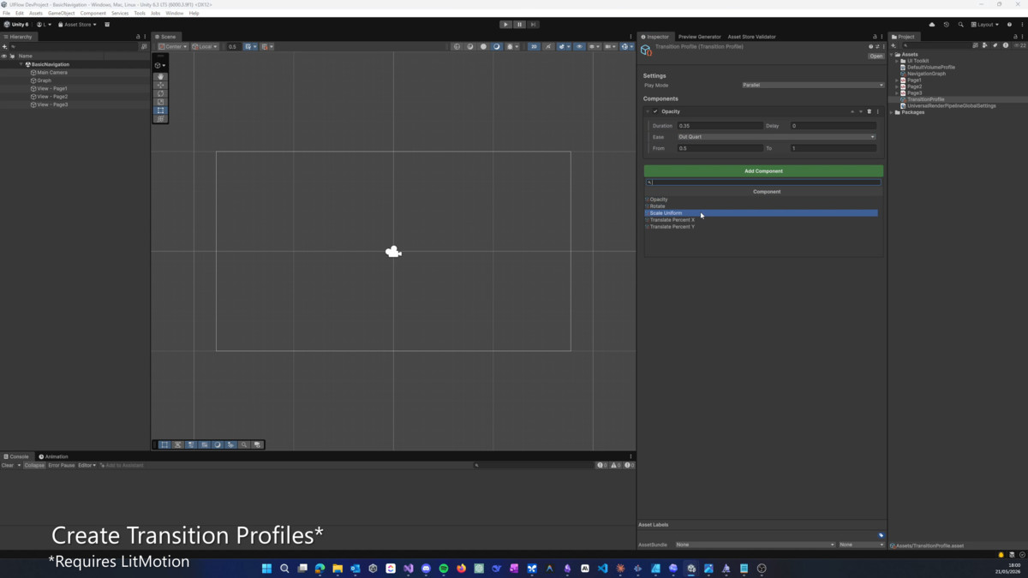This screenshot has height=578, width=1028.
Task: Open the Local handle rotation dropdown
Action: (205, 46)
